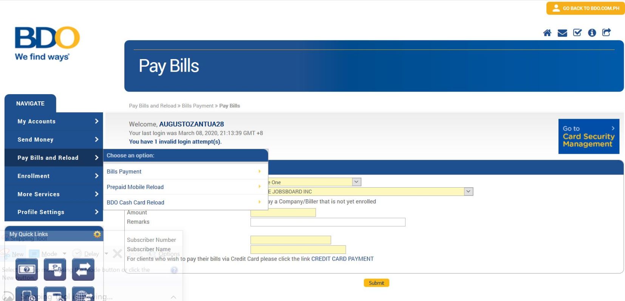Screen dimensions: 625x301
Task: Click the logout share-arrow icon
Action: tap(606, 32)
